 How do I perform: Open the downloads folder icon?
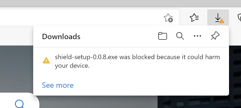coord(163,36)
